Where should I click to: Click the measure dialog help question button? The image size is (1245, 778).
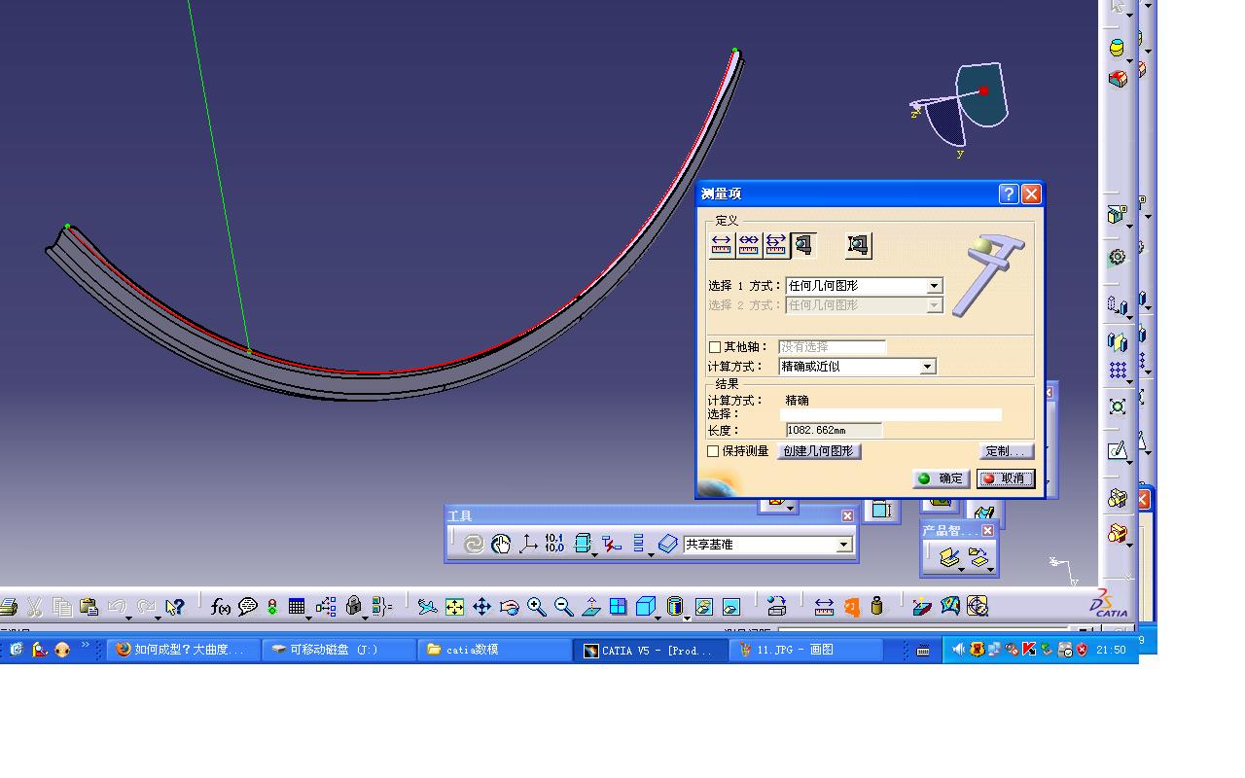[x=1009, y=194]
